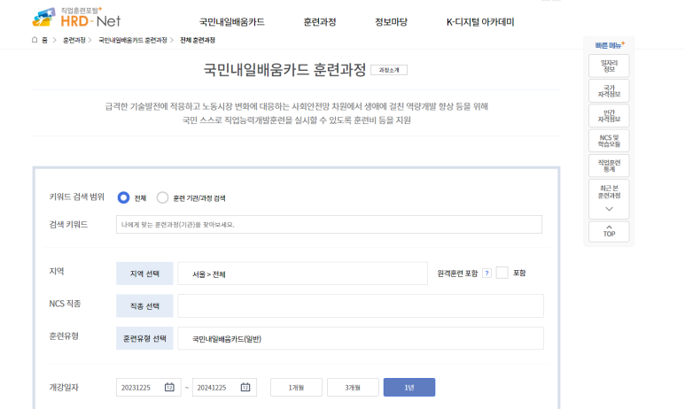This screenshot has height=409, width=685.
Task: Check the 원격훈련 포함 checkbox
Action: click(502, 273)
